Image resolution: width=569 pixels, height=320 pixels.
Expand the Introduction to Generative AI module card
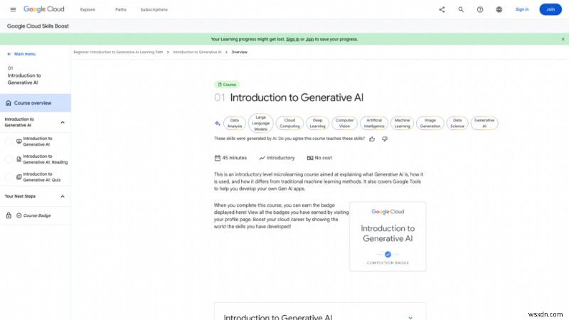pos(410,317)
